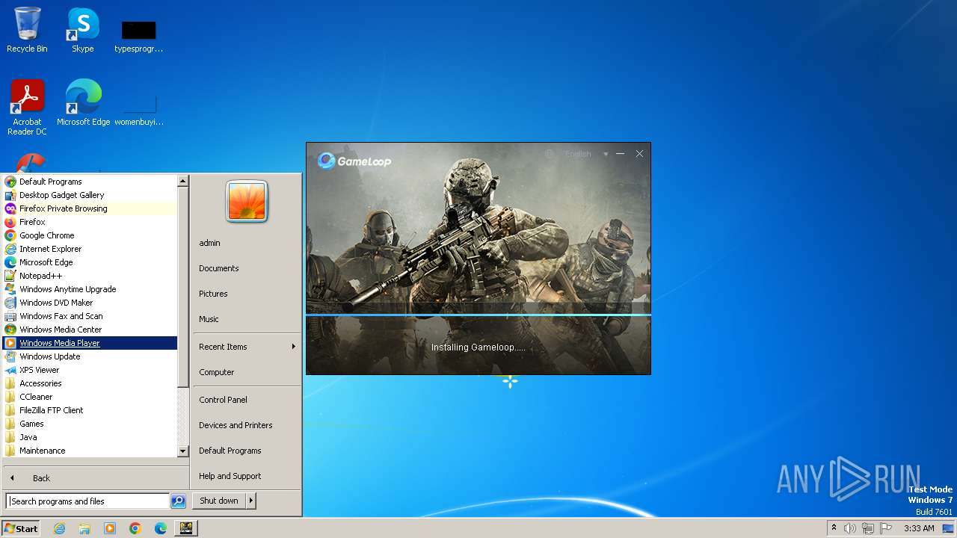
Task: Open Music from Start menu
Action: coord(247,319)
